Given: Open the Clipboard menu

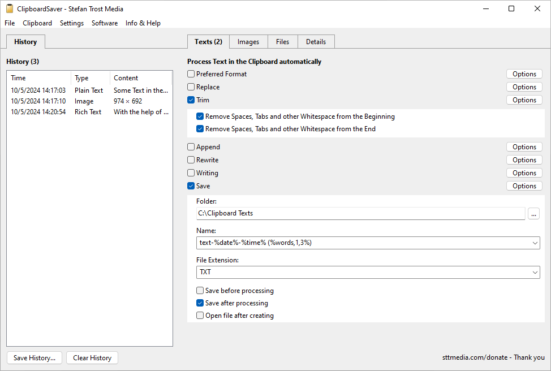Looking at the screenshot, I should (x=37, y=23).
